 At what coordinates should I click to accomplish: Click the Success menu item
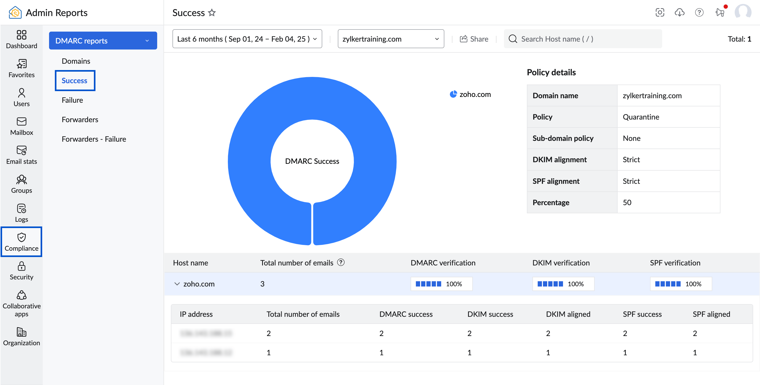tap(74, 80)
